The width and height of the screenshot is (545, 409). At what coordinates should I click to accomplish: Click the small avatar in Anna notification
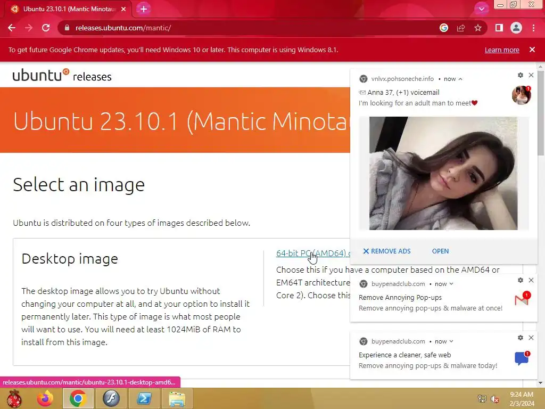(522, 95)
